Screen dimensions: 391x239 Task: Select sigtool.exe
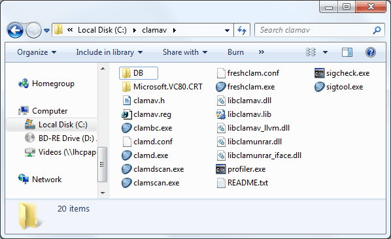(x=339, y=87)
